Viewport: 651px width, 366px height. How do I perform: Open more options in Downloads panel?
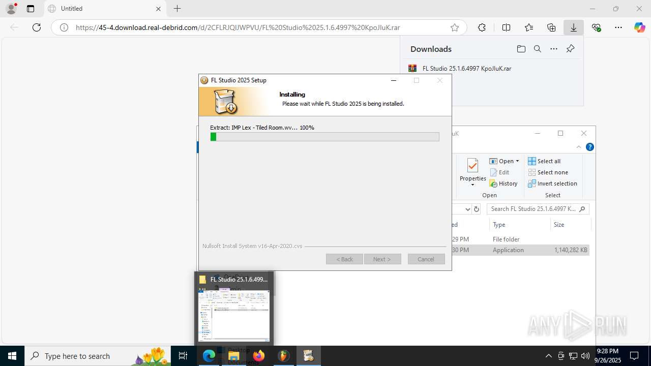(x=554, y=49)
